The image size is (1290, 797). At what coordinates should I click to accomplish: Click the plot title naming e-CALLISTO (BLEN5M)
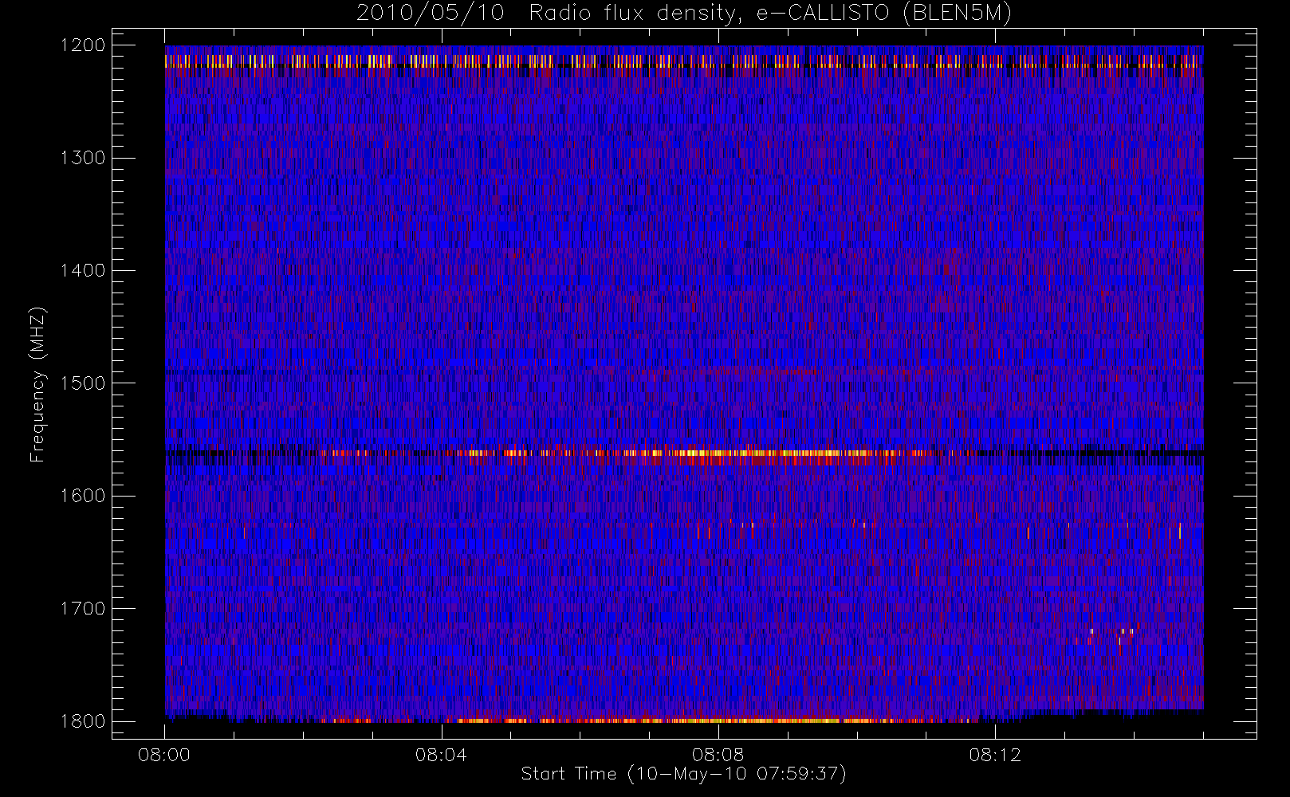click(x=684, y=14)
